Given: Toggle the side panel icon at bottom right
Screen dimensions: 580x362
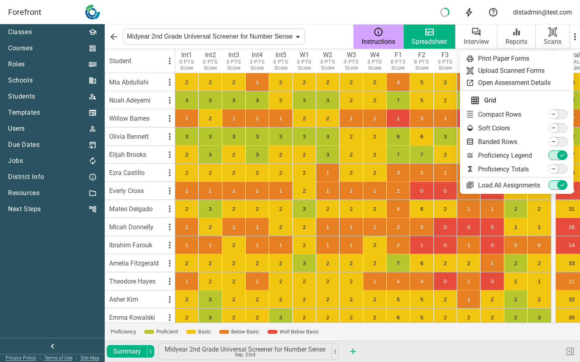Looking at the screenshot, I should click(x=570, y=352).
